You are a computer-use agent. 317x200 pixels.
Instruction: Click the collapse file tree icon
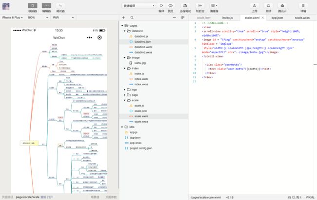tap(183, 18)
